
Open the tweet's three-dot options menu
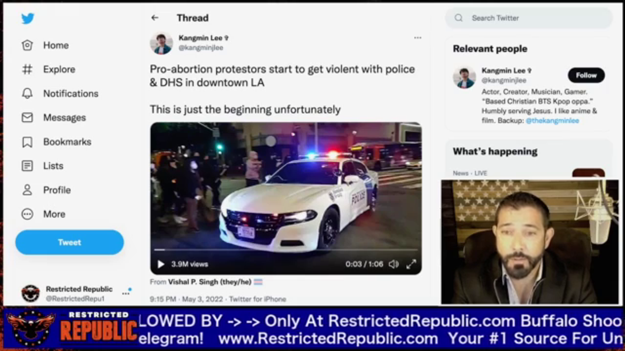coord(417,38)
